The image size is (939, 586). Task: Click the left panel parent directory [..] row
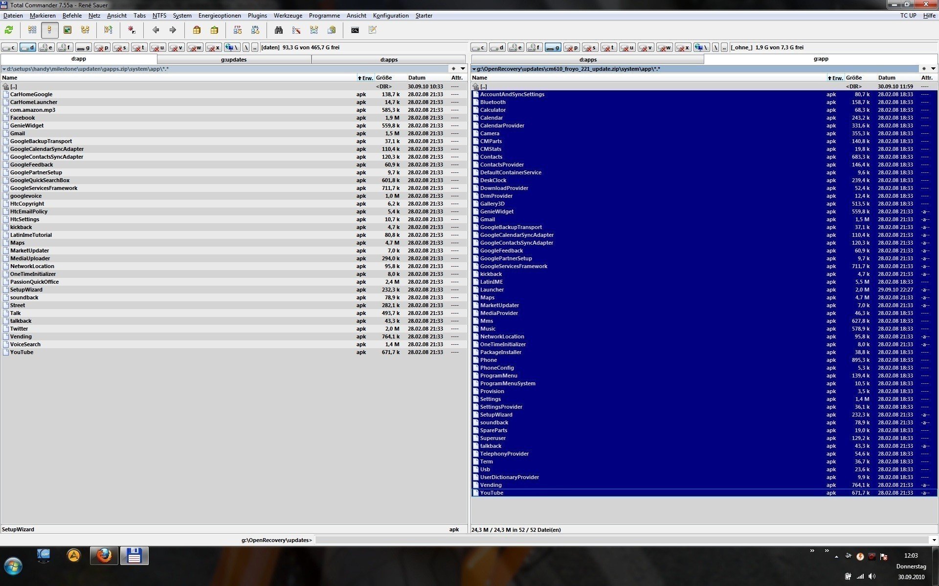[x=234, y=86]
